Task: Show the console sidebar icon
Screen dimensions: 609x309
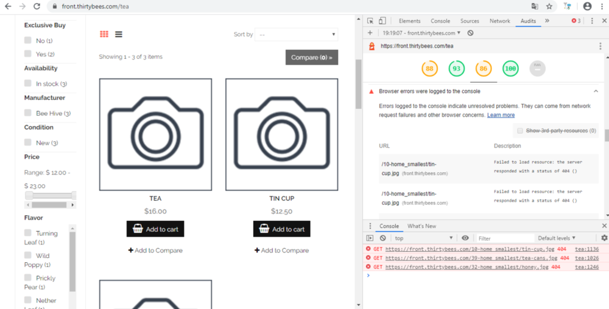Action: 370,238
